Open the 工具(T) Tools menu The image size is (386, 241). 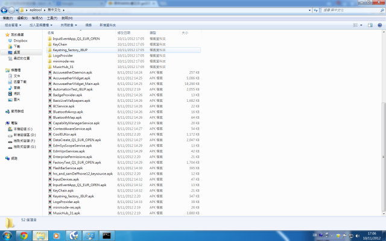52,18
